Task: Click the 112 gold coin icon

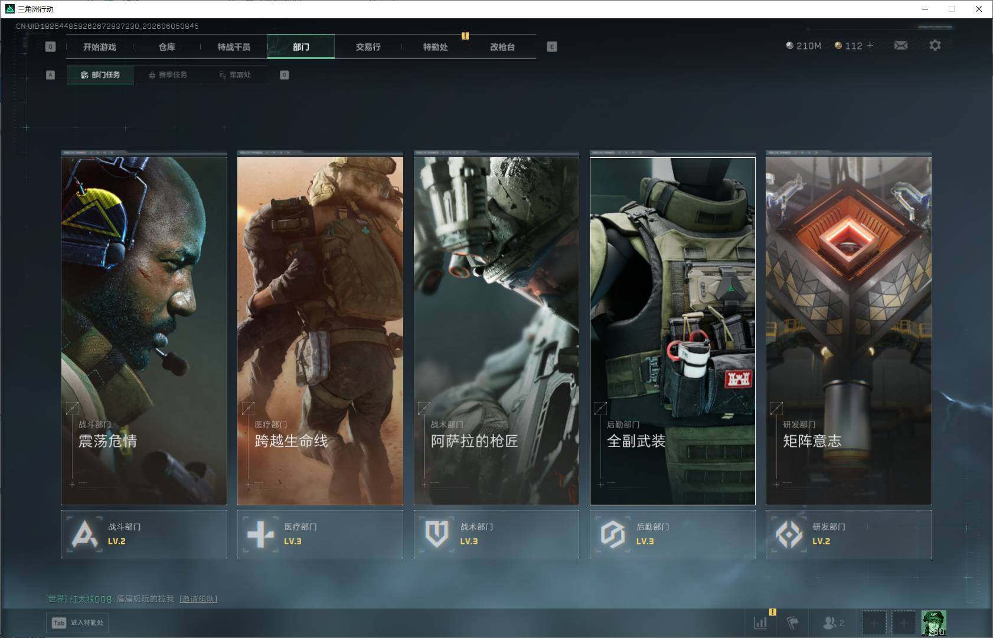Action: (x=838, y=45)
